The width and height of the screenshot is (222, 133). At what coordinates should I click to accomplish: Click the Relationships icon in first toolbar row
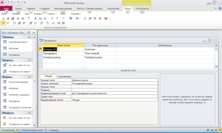(x=95, y=18)
